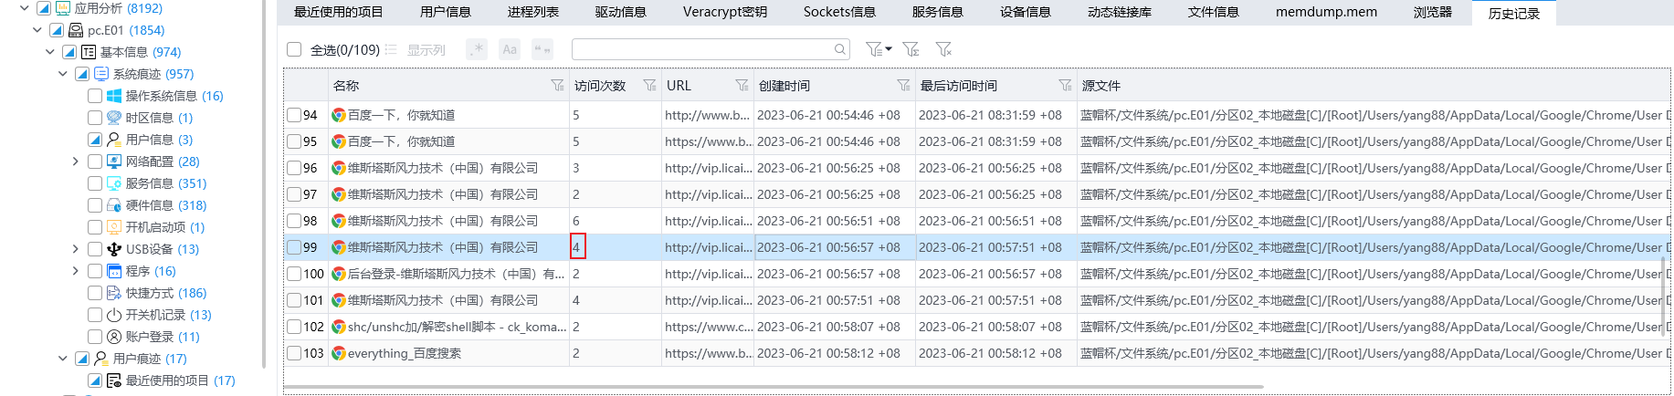Click the filter icon in 名称 column header
Screen dimensions: 1674x396
(x=557, y=86)
